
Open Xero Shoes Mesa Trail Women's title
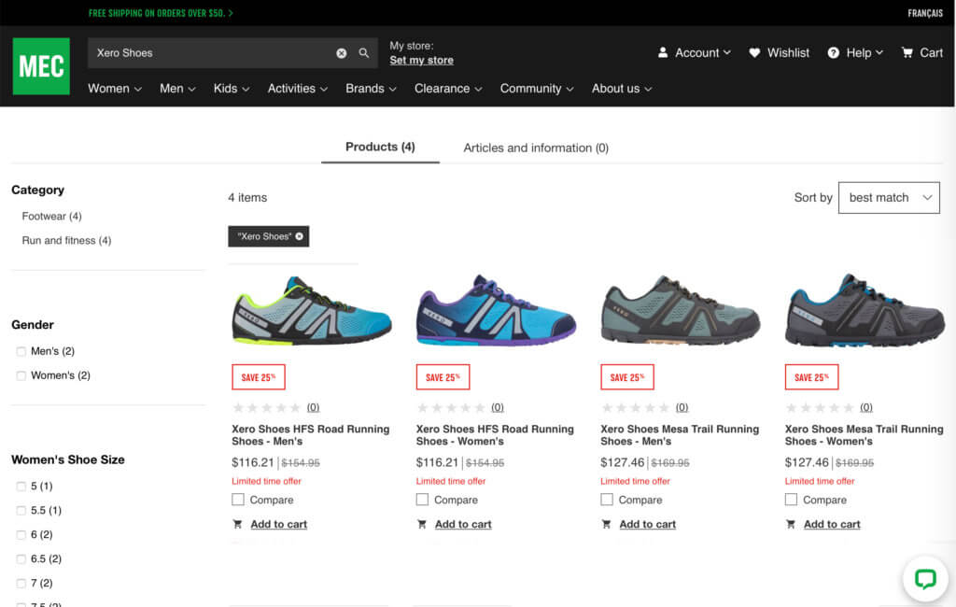(x=864, y=435)
